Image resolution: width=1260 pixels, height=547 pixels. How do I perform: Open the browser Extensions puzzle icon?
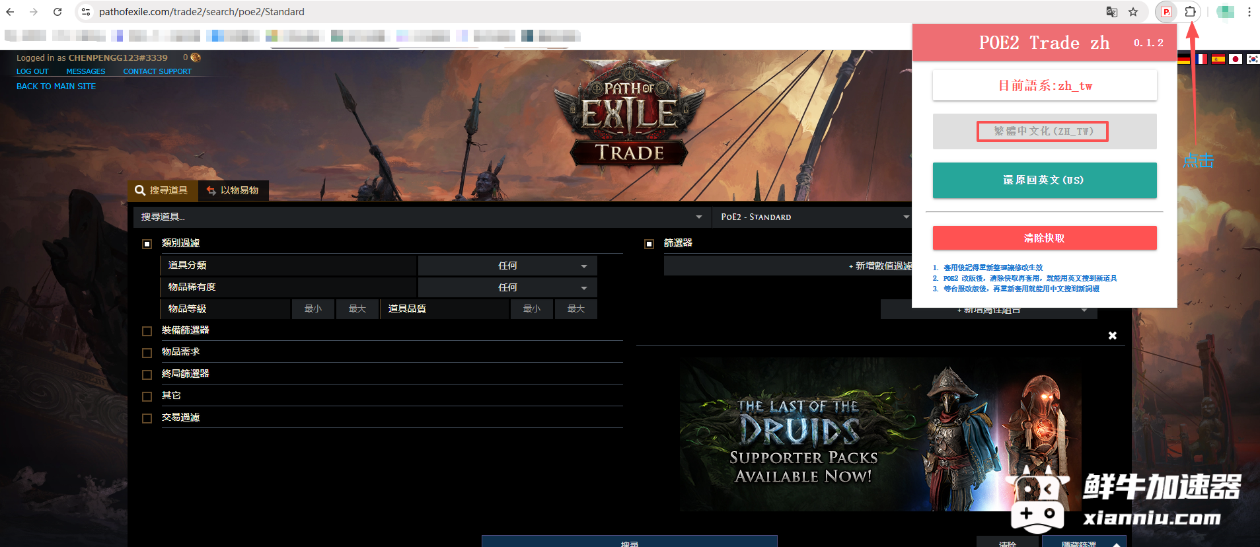(x=1190, y=12)
